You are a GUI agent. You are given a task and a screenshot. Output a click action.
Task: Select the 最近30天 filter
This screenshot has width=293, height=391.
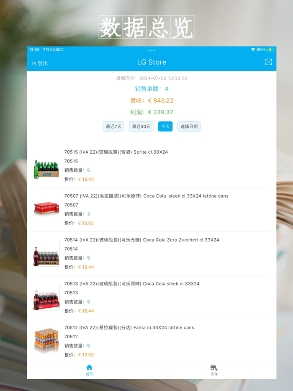(141, 126)
